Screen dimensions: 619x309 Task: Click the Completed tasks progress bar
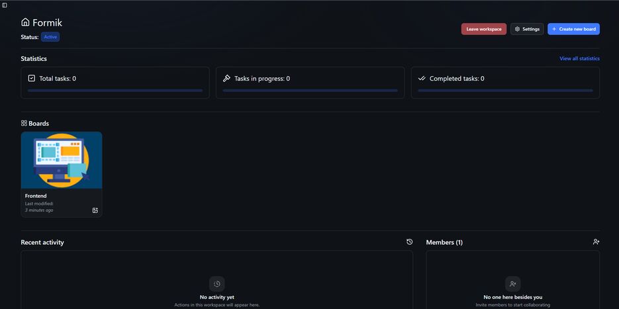[505, 91]
